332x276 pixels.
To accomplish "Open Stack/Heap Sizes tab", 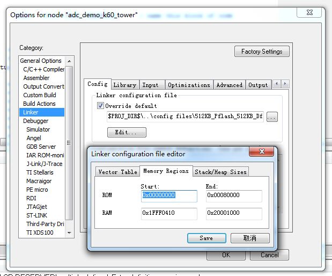I will pyautogui.click(x=220, y=172).
